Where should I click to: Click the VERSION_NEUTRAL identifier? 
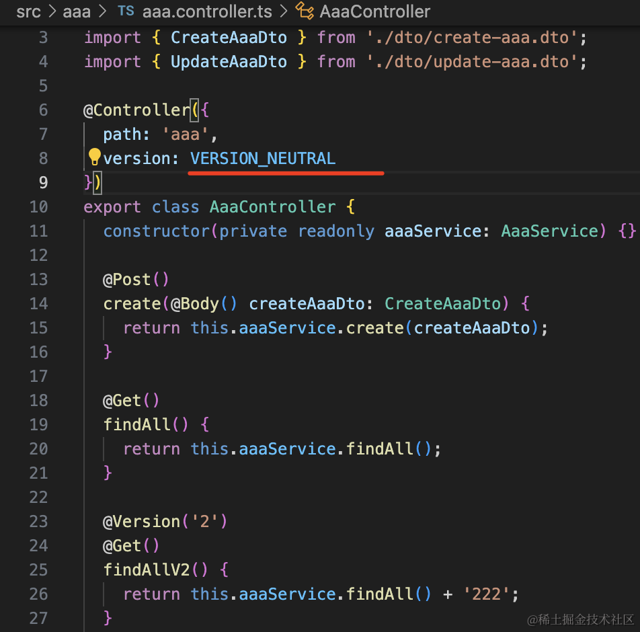pyautogui.click(x=263, y=159)
